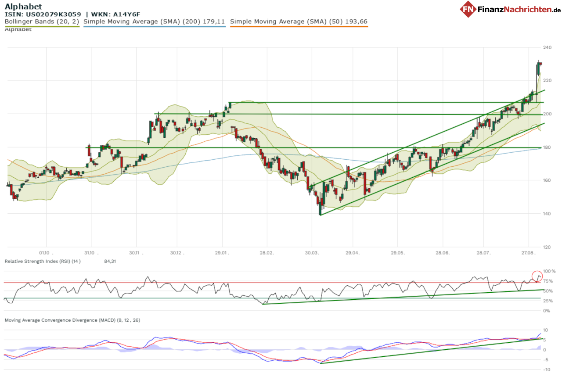562x373 pixels.
Task: Click the Alphabet chart title
Action: (23, 6)
